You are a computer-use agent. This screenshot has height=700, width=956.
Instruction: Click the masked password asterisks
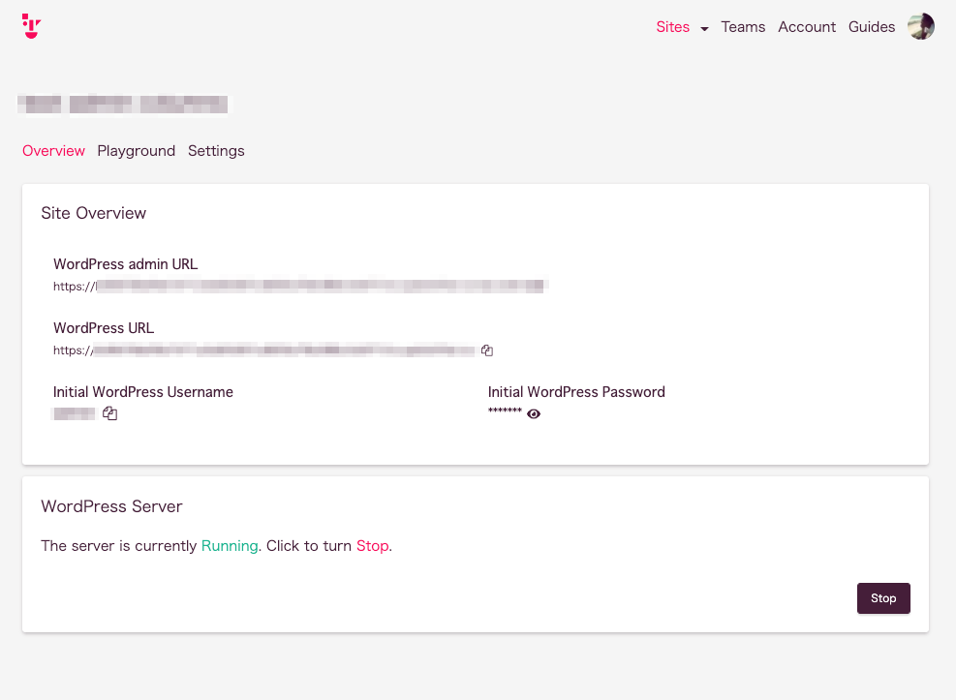[505, 411]
